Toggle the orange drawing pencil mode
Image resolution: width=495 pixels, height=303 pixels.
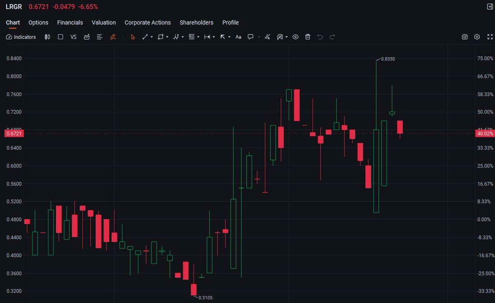113,37
